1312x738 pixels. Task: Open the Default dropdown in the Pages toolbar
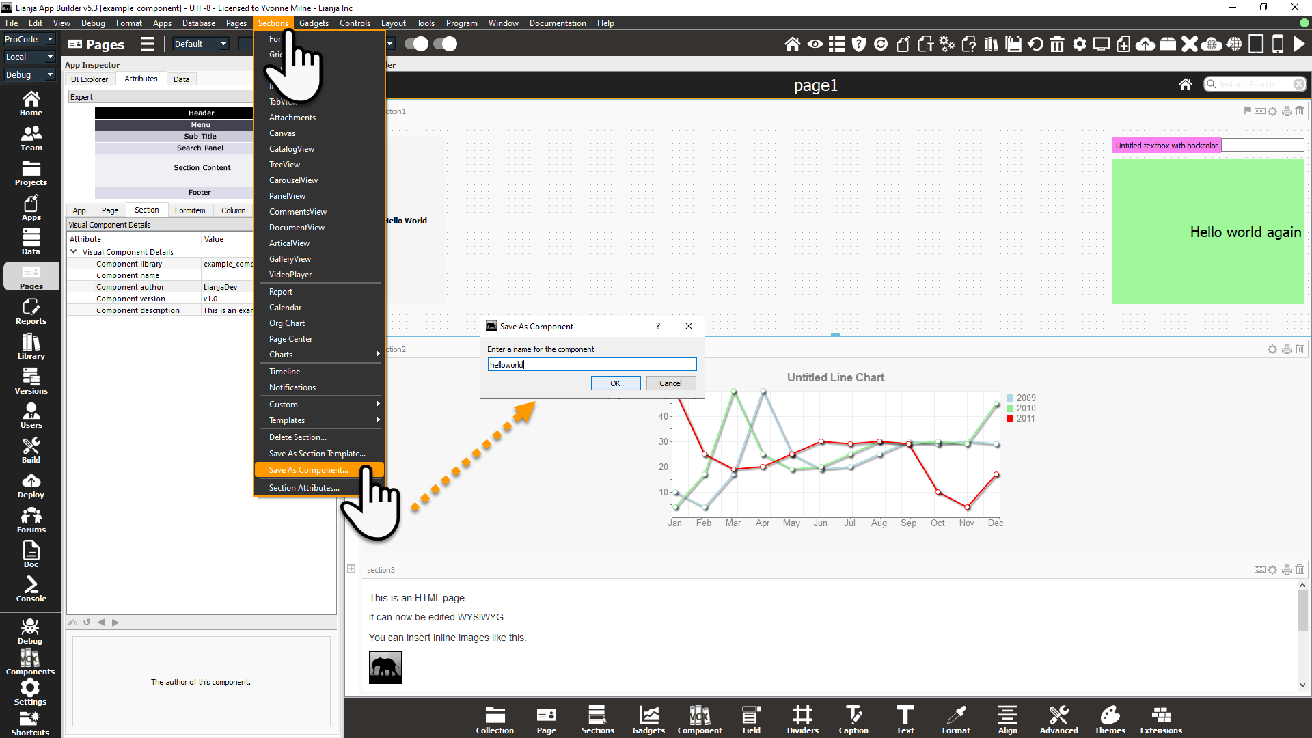click(200, 44)
